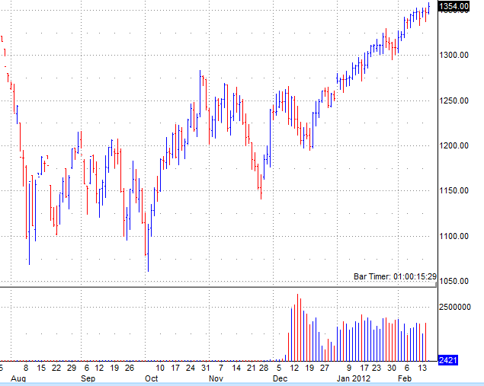Click the date label 24 on time axis
The height and width of the screenshot is (386, 484).
(191, 368)
